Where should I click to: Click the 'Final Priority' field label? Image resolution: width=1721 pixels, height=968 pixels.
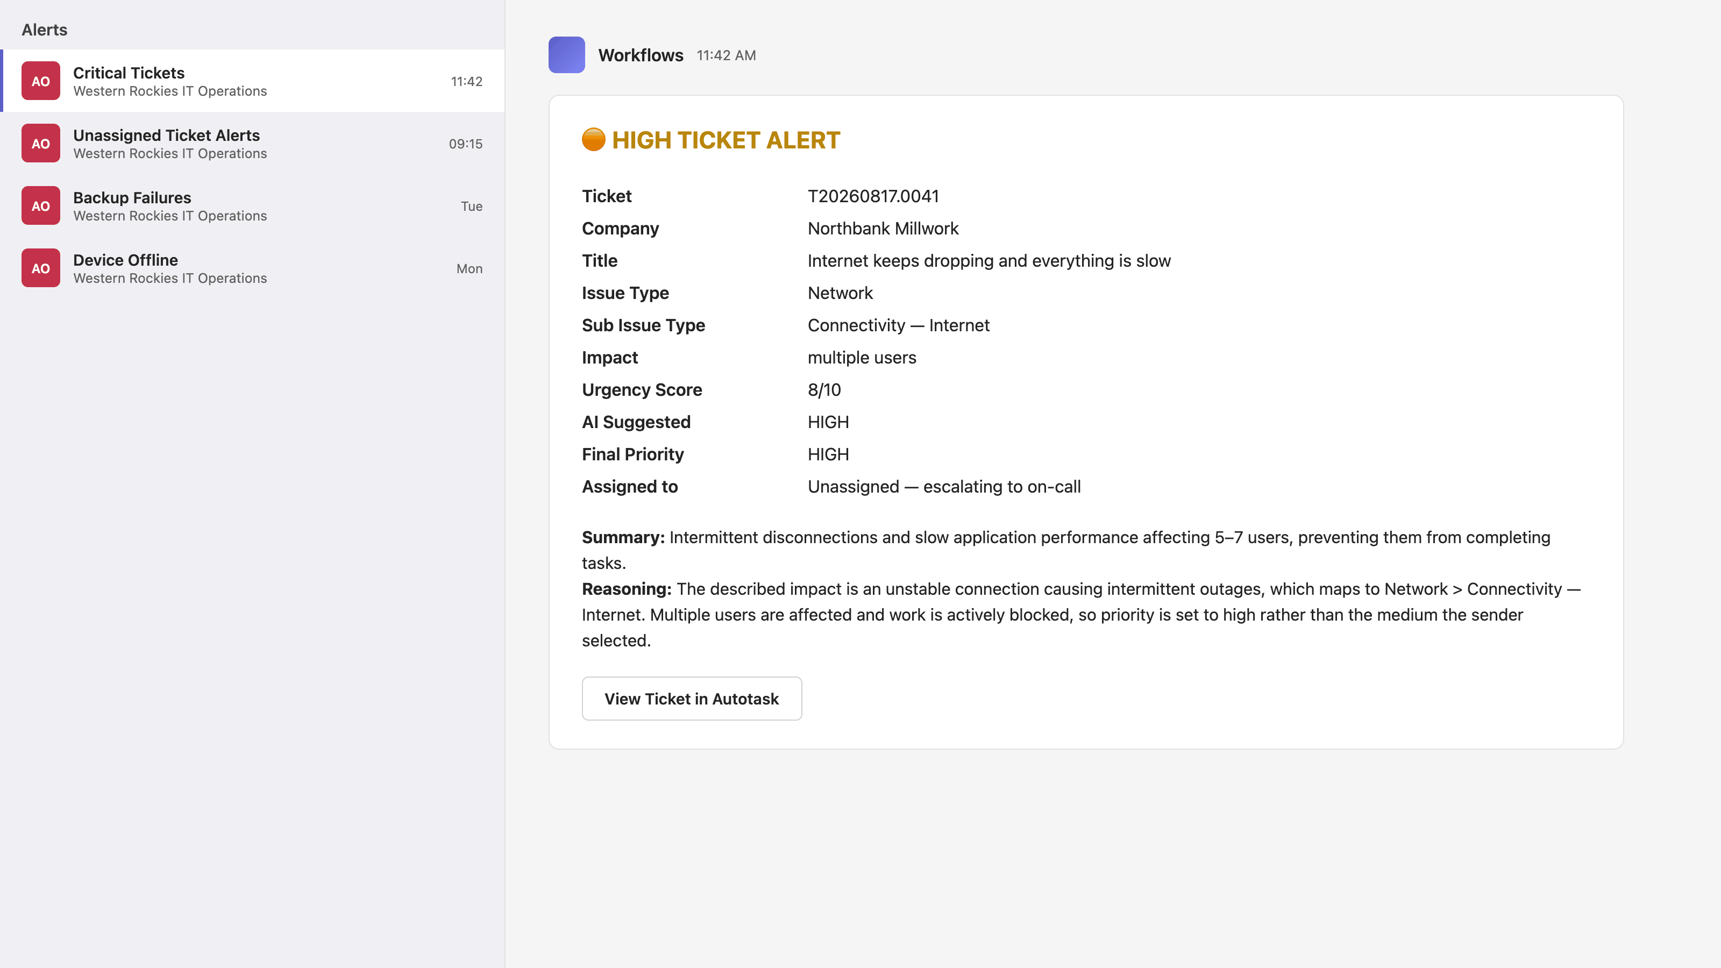[x=632, y=454]
